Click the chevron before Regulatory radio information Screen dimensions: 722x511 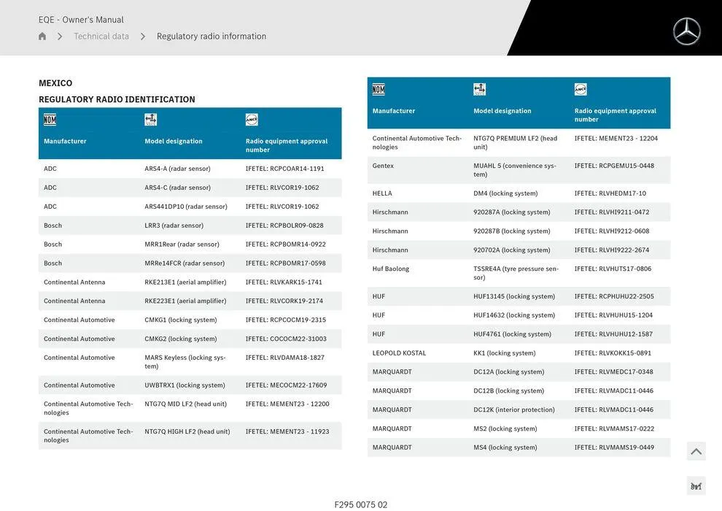143,36
